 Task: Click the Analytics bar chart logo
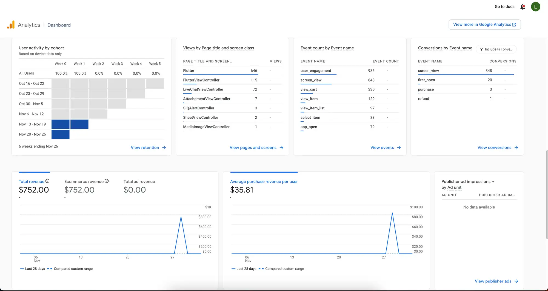click(x=11, y=25)
